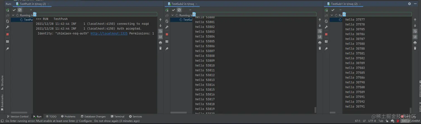Close the TestSub1 in t/nsq (2) tab
The height and width of the screenshot is (124, 421).
360,4
